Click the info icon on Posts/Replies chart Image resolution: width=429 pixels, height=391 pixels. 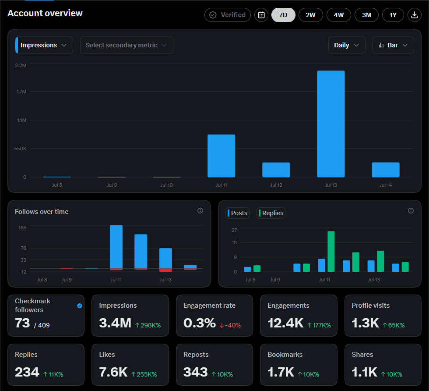pyautogui.click(x=411, y=211)
